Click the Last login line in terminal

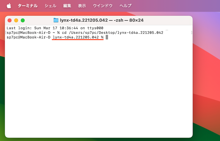click(x=55, y=28)
